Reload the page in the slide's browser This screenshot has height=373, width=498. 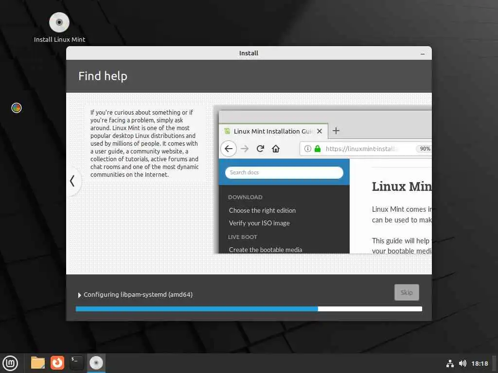point(261,149)
